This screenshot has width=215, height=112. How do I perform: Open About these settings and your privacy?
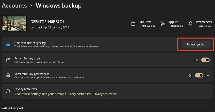pos(39,94)
